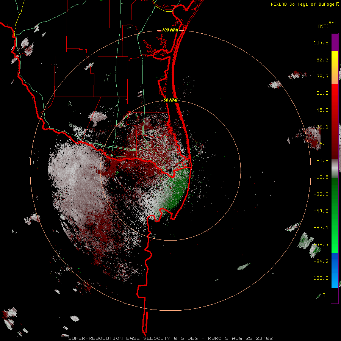Click the purple segment of the color bar
Screen dimensions: 341x341
click(335, 42)
